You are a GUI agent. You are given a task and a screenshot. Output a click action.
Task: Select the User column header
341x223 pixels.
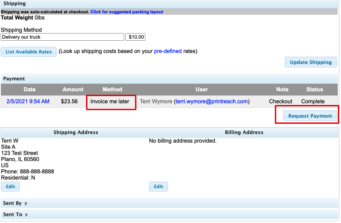[x=202, y=90]
